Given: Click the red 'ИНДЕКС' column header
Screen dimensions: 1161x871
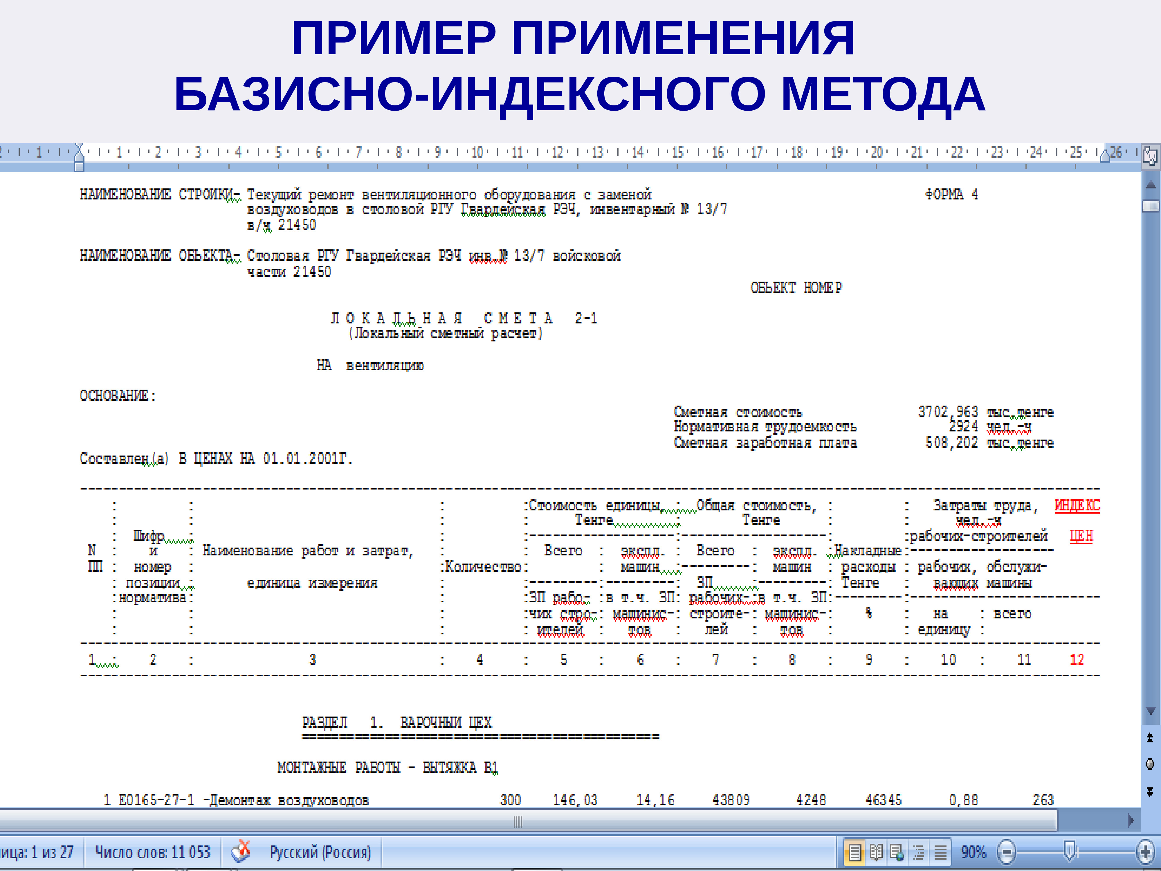Looking at the screenshot, I should pos(1077,505).
